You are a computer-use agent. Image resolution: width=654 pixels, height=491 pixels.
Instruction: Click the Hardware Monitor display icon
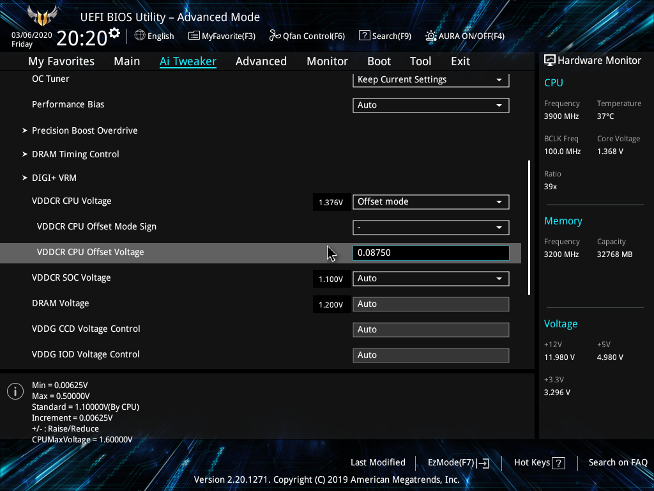550,60
